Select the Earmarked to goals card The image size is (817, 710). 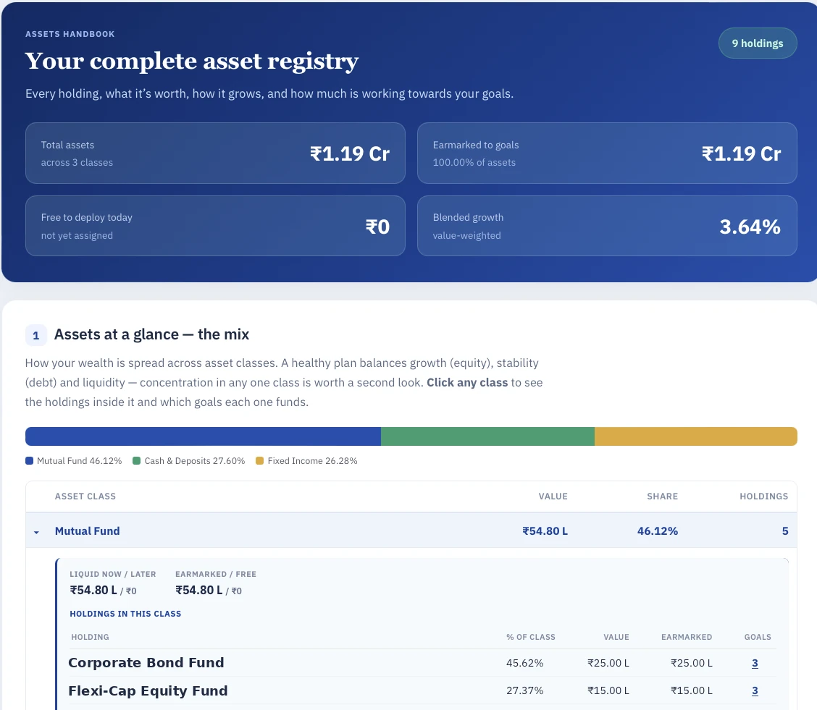[x=607, y=153]
